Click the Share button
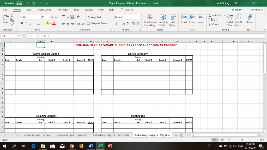Viewport: 267px width, 150px height. [x=236, y=9]
